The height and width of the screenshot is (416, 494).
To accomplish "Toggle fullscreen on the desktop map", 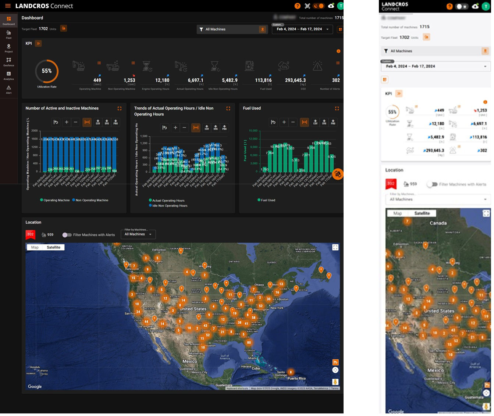I will pos(335,248).
